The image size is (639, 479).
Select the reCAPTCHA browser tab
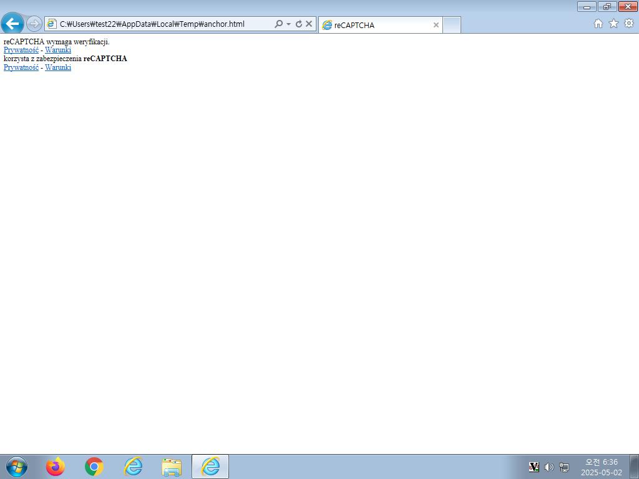380,25
